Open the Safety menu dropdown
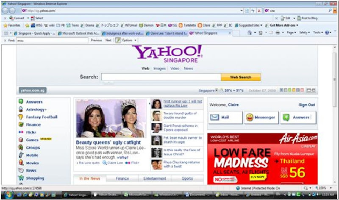The width and height of the screenshot is (339, 200). [x=304, y=33]
